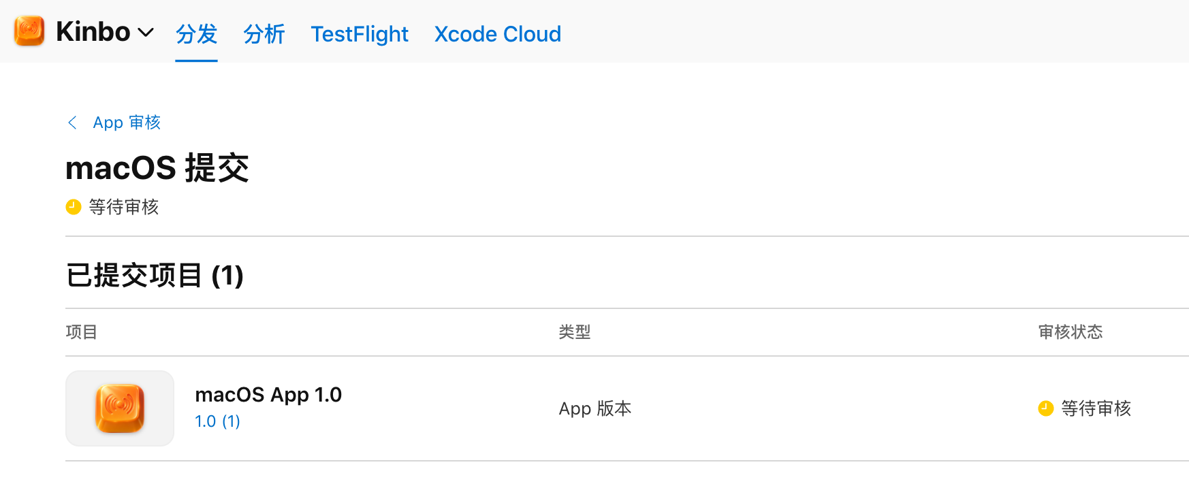The image size is (1189, 486).
Task: Click the app artwork inside the submission row
Action: (x=120, y=408)
